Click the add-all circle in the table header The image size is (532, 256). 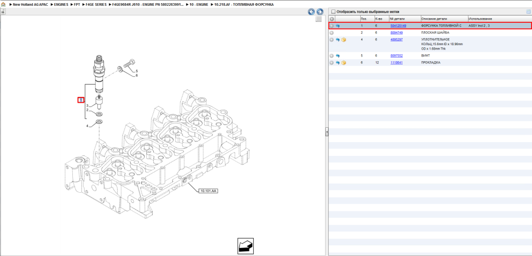pos(332,19)
